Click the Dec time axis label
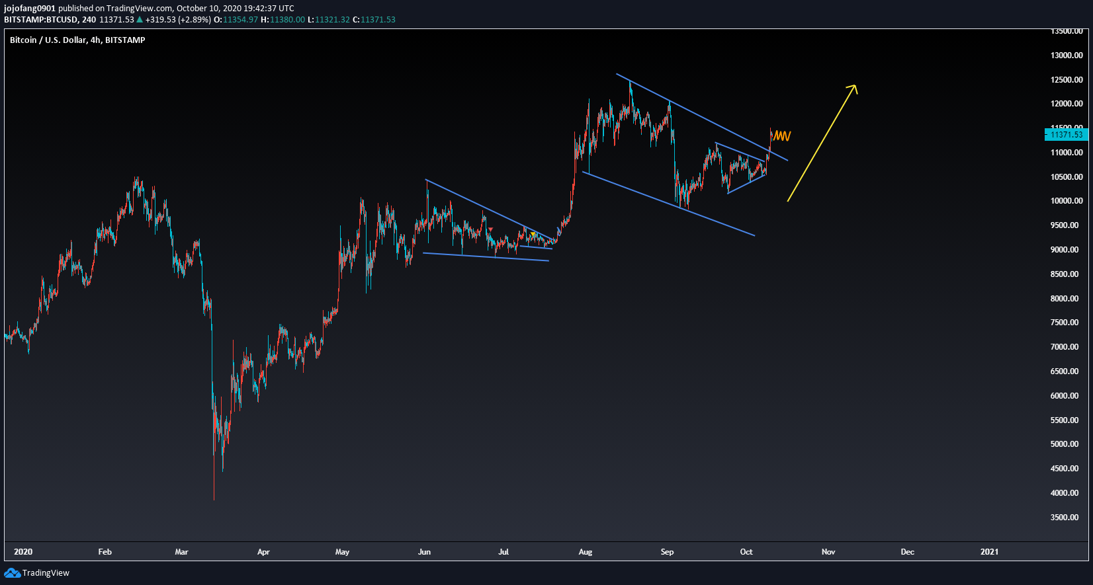The width and height of the screenshot is (1093, 585). pos(908,552)
